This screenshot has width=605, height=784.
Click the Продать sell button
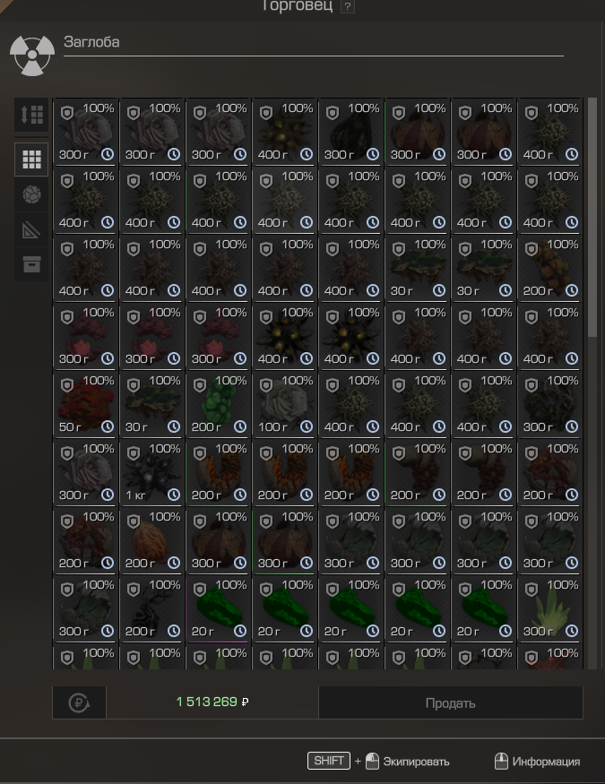pyautogui.click(x=451, y=702)
